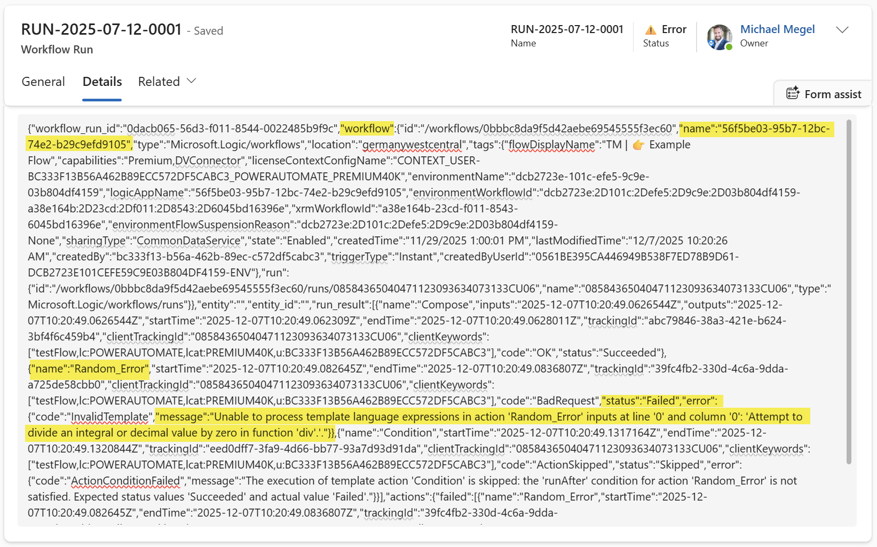
Task: Click the record title RUN-2025-07-12-0001
Action: click(x=101, y=29)
